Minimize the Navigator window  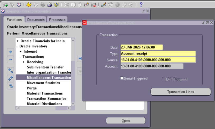tap(143, 11)
